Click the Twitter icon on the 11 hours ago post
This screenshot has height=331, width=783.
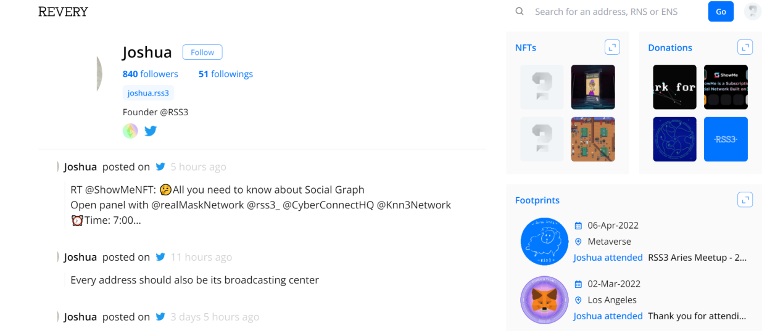(x=160, y=257)
